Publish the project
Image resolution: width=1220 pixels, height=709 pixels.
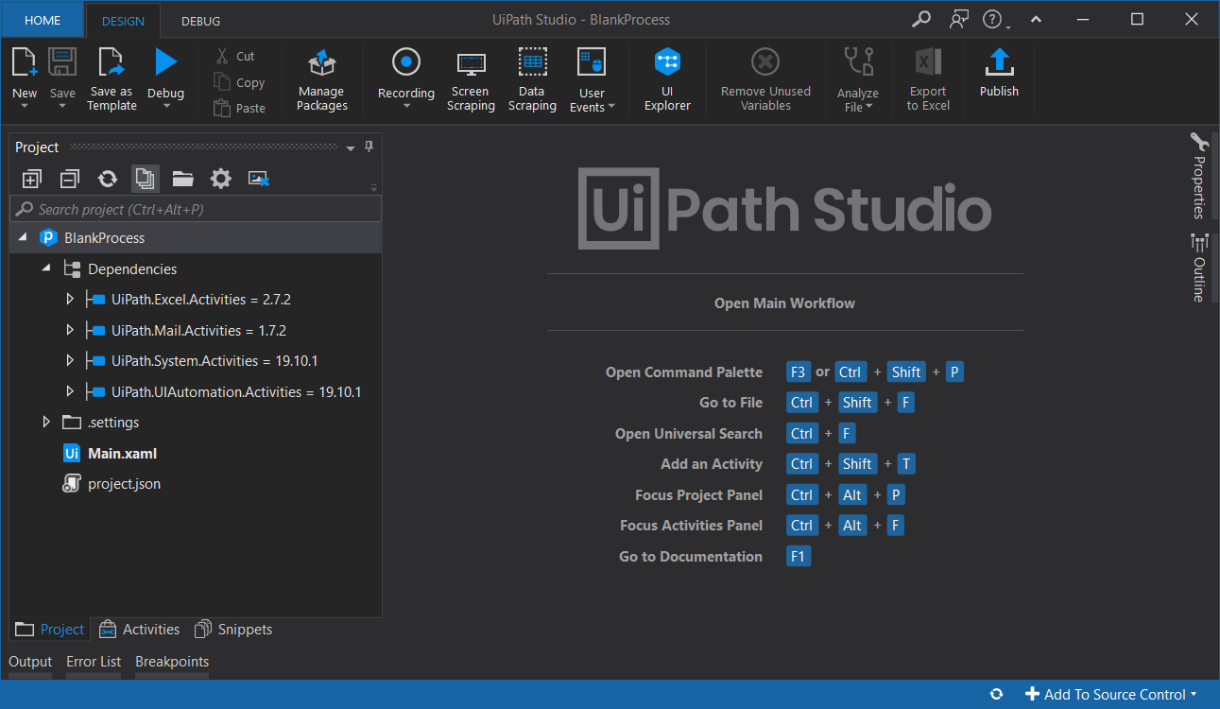pos(999,74)
